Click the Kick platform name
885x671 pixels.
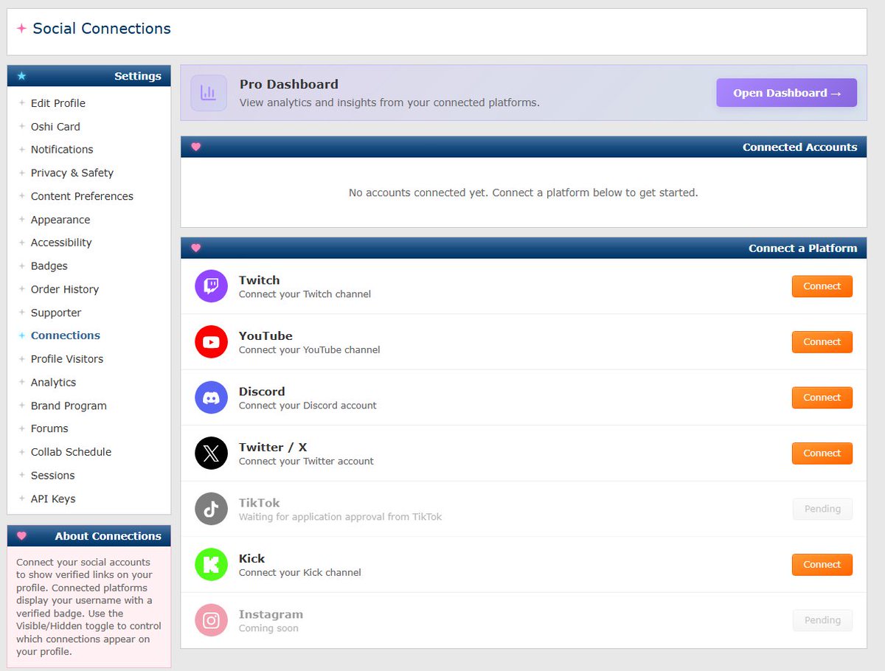[251, 559]
